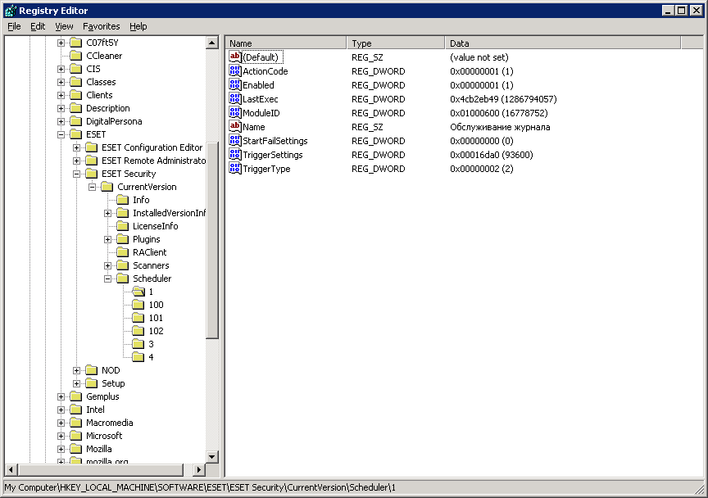Collapse the ESET key
The width and height of the screenshot is (708, 498).
pos(61,134)
